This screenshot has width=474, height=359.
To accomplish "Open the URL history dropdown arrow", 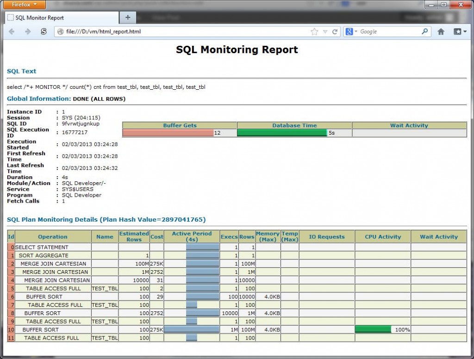I will [x=325, y=31].
